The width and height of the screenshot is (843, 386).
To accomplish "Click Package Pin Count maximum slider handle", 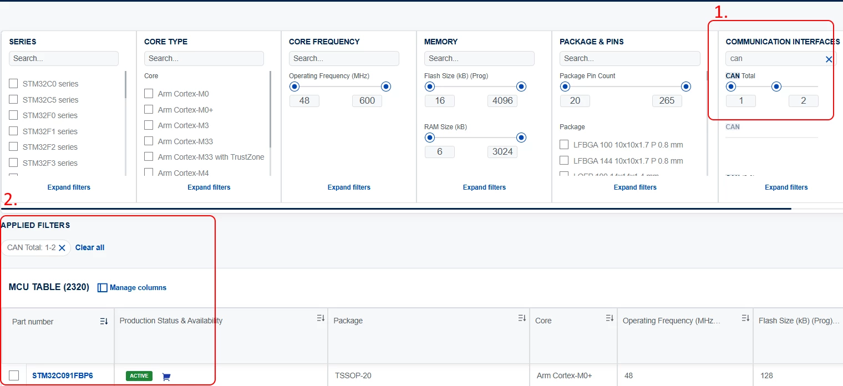I will click(686, 87).
